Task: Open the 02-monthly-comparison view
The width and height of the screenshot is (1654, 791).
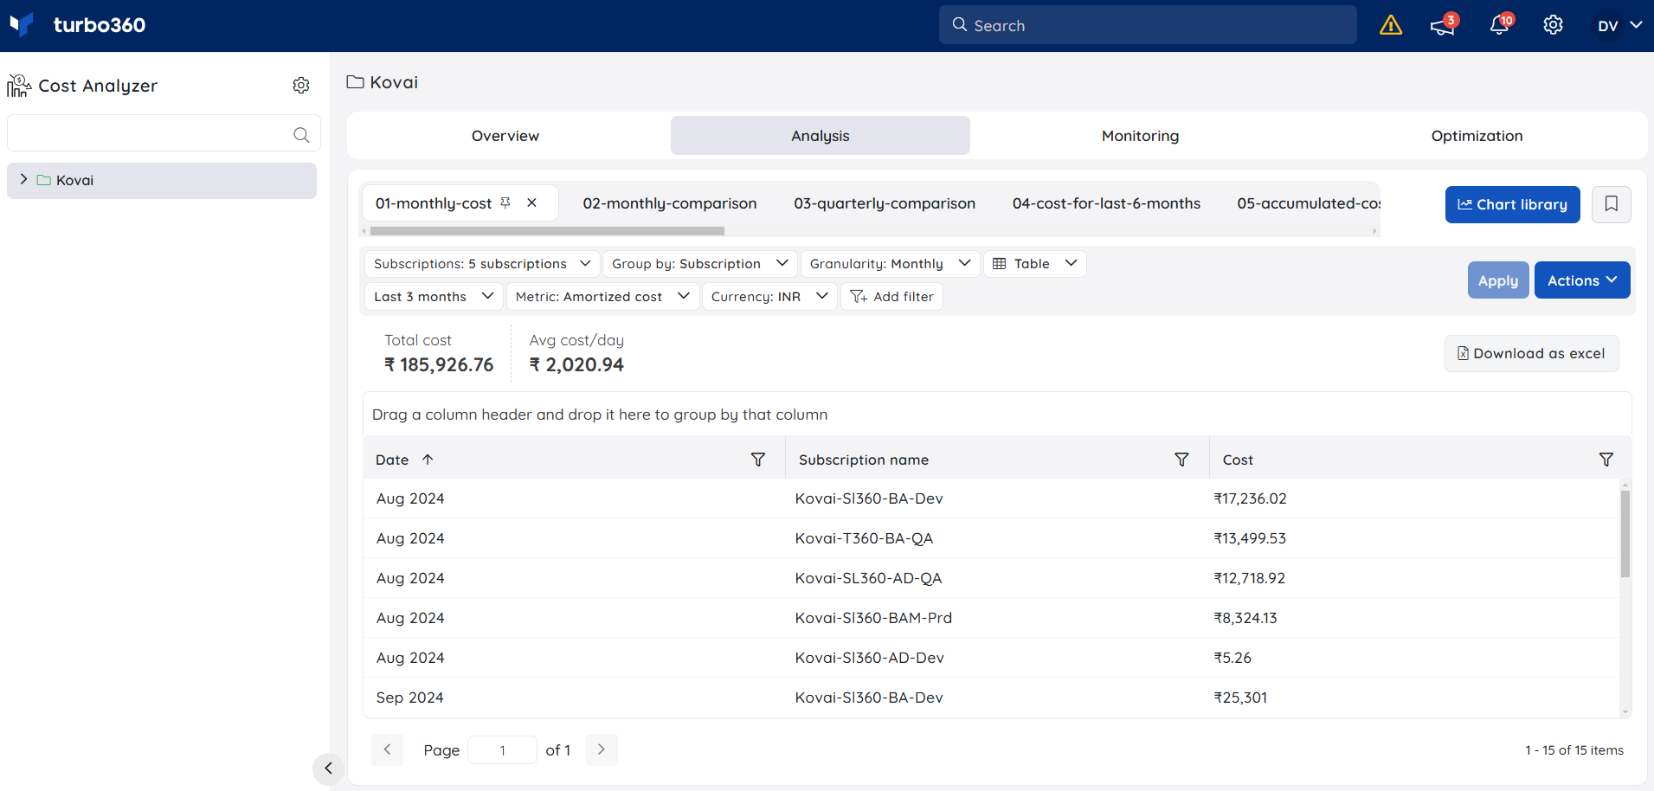Action: (x=670, y=203)
